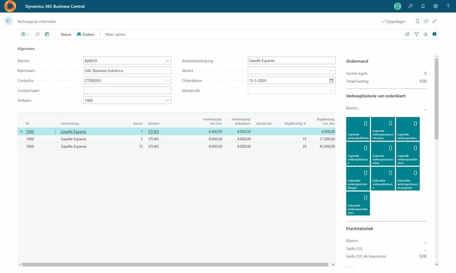The image size is (456, 273).
Task: Open the settings gear
Action: coord(435,6)
